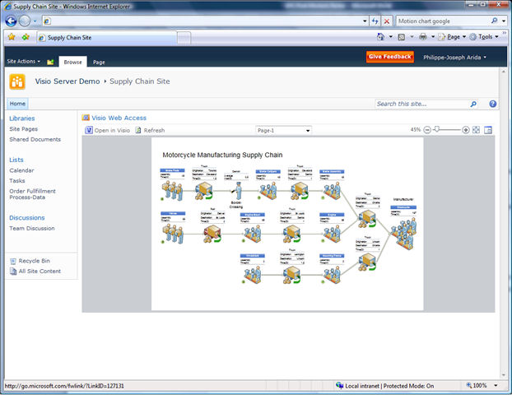
Task: Click zoom in plus icon
Action: pos(466,130)
